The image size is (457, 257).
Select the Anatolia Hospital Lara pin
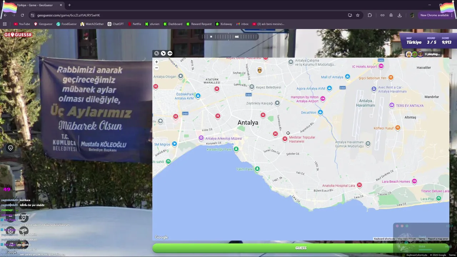point(359,185)
